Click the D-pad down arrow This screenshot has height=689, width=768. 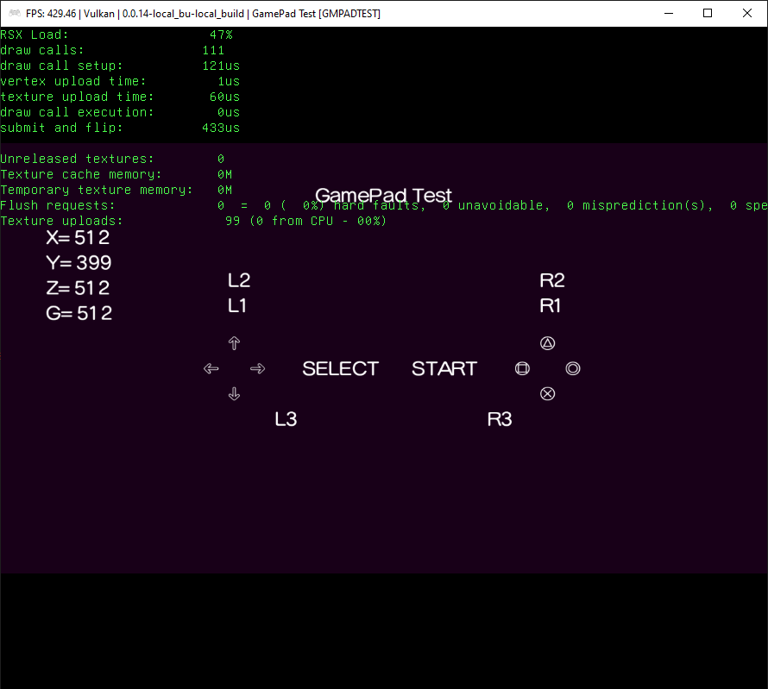click(234, 393)
